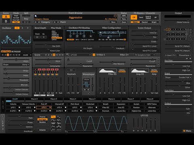Set Filter EG to Digital mode
Screen dimensions: 194x145
122,70
